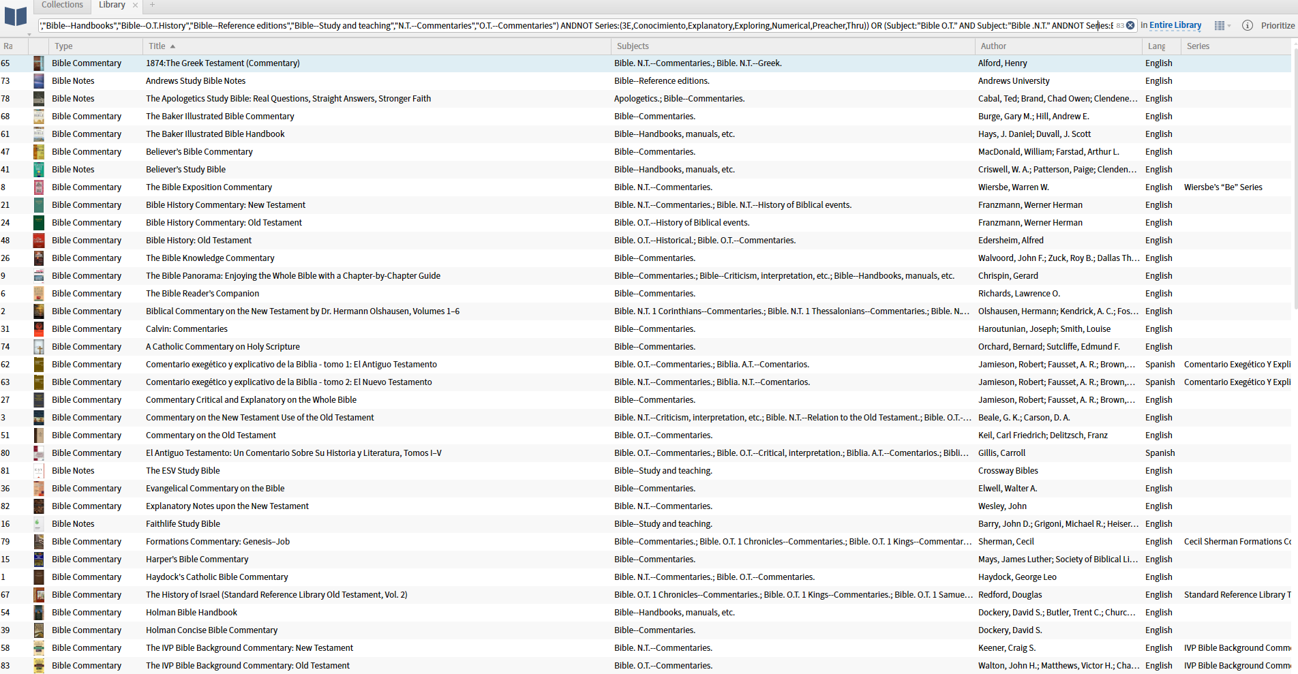This screenshot has height=674, width=1298.
Task: Open cover thumbnail of Andrews Study Bible Notes
Action: (x=39, y=81)
